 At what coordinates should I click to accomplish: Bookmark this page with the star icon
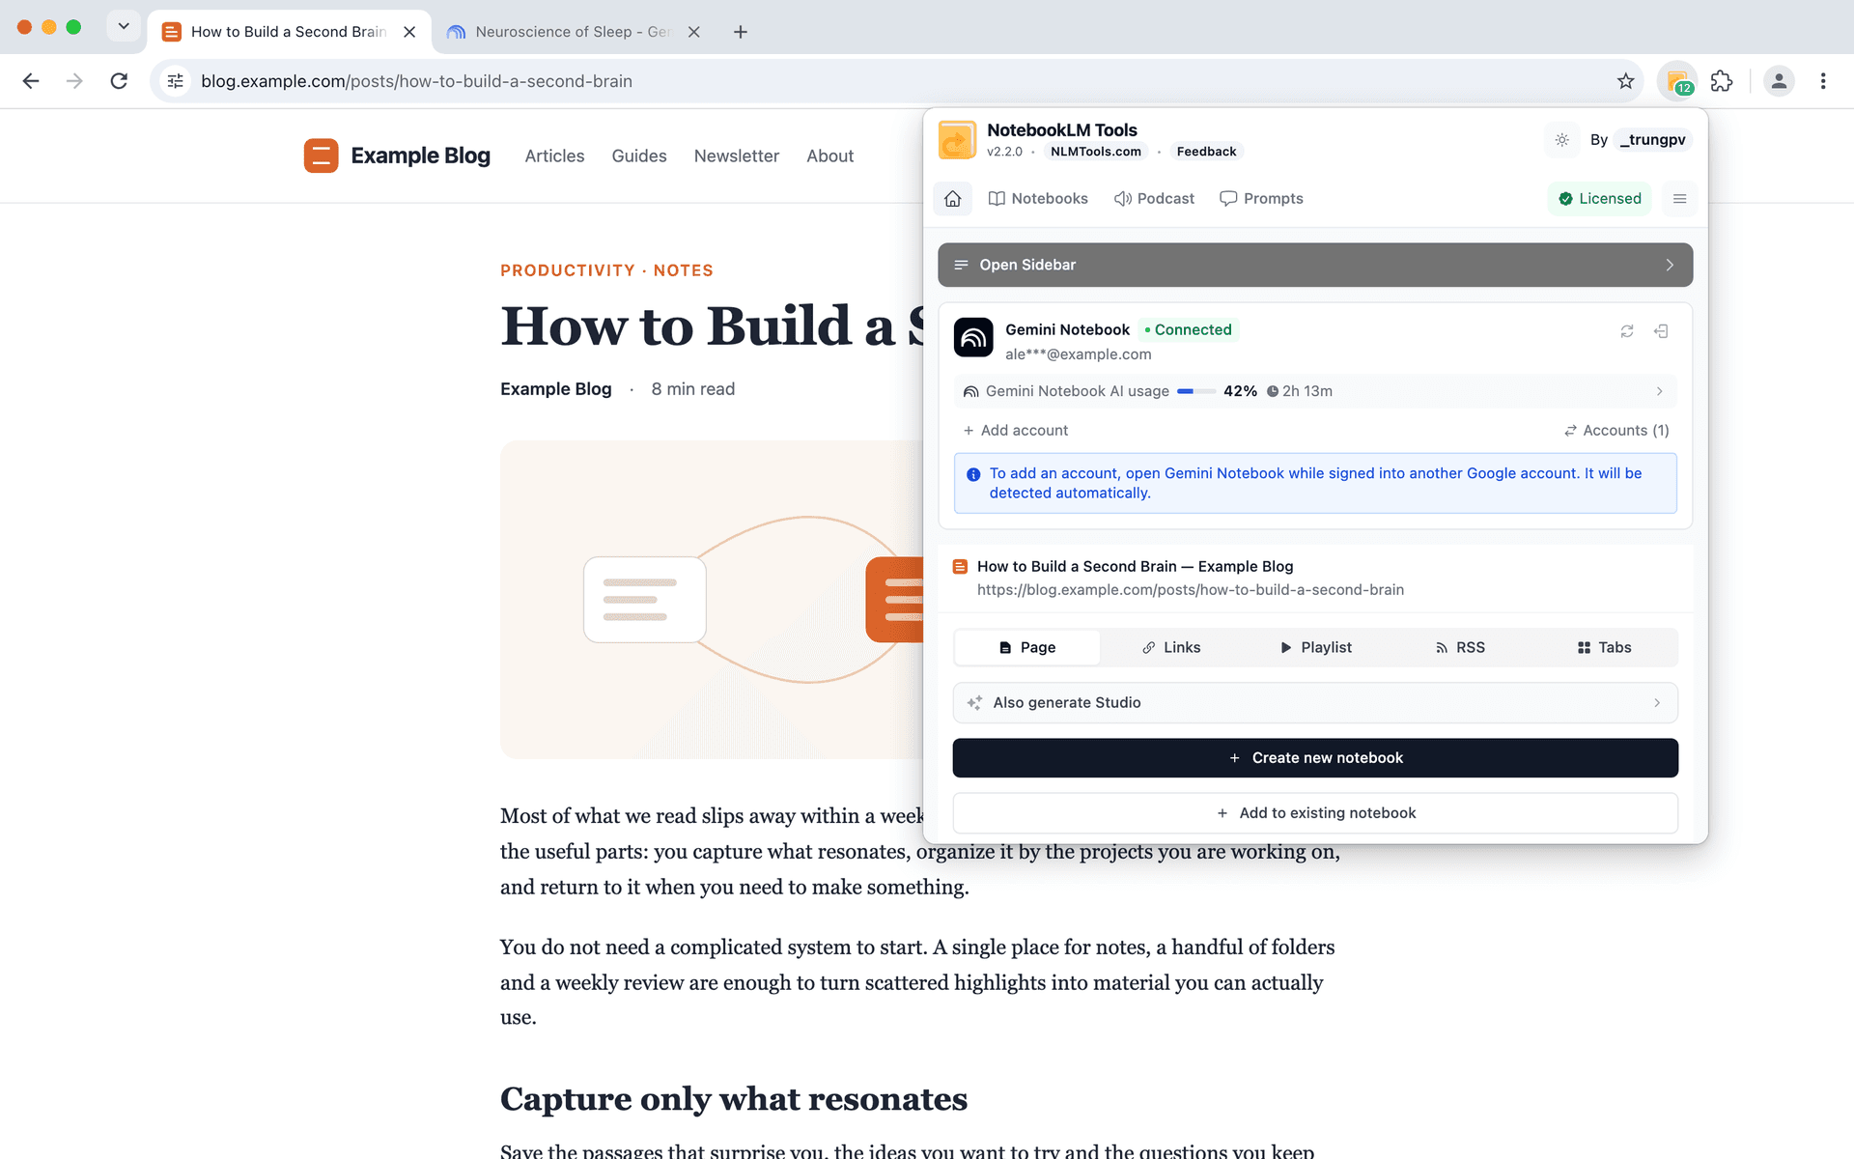pyautogui.click(x=1626, y=81)
